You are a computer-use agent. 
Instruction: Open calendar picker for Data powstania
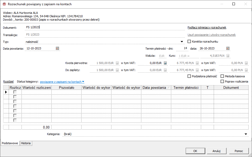(57, 48)
